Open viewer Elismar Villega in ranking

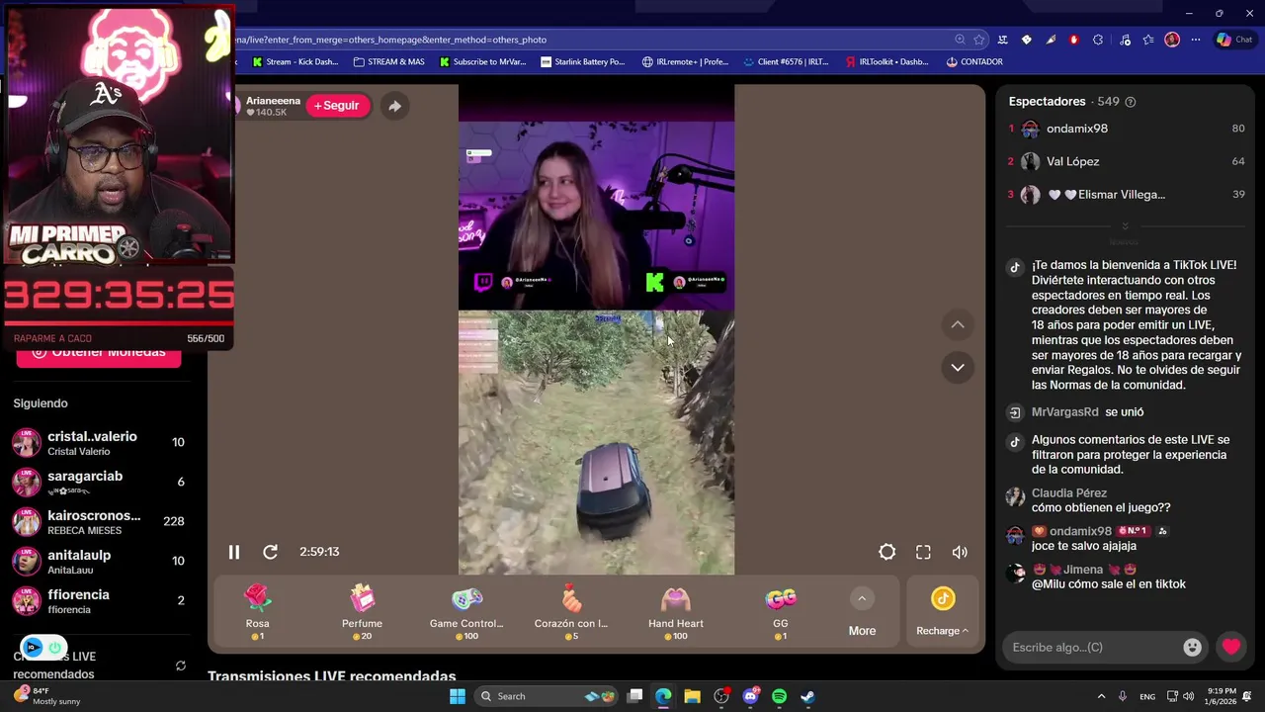pos(1126,195)
